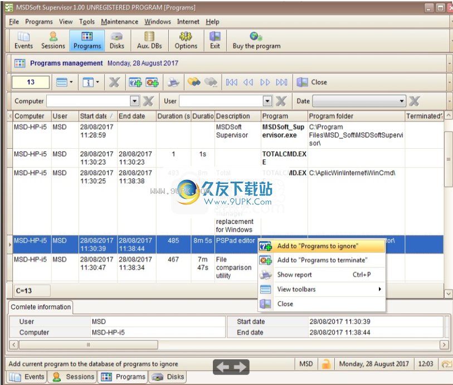Clear the Date filter with X icon
The width and height of the screenshot is (453, 385).
click(x=415, y=101)
